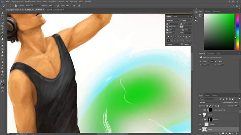Viewport: 241px width, 135px height.
Task: Toggle lock all on the layer
Action: click(218, 106)
